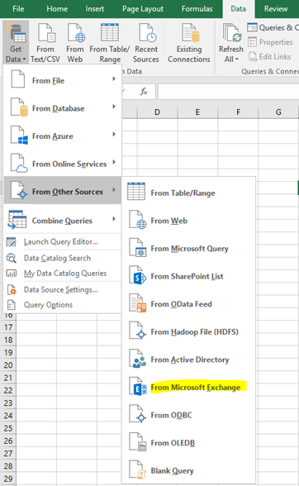The height and width of the screenshot is (486, 299).
Task: Switch to the File tab
Action: [x=18, y=8]
